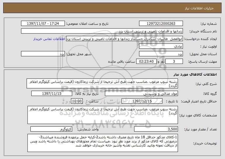Click the تاریخ نیاز به کالا field 1397/11/15
225x159 pixels.
52,94
